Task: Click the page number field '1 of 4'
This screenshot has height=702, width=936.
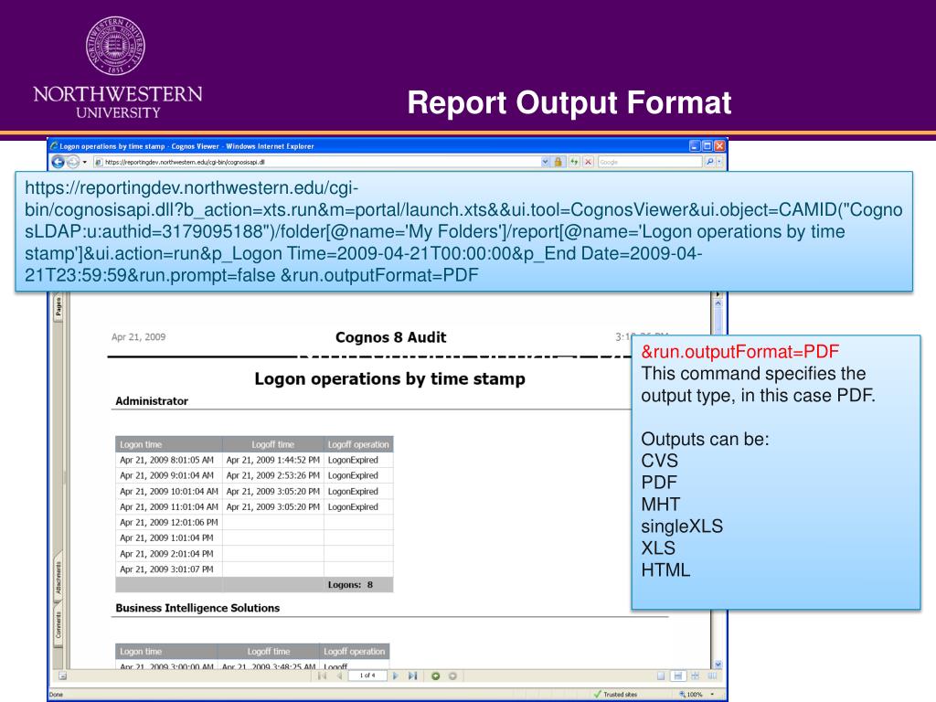Action: 367,675
